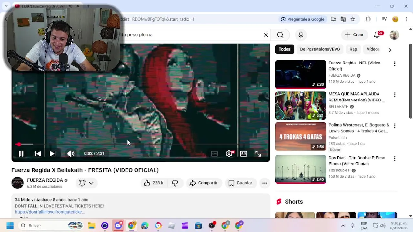Viewport: 413px width, 232px height.
Task: Clear the YouTube search box text
Action: [x=266, y=35]
